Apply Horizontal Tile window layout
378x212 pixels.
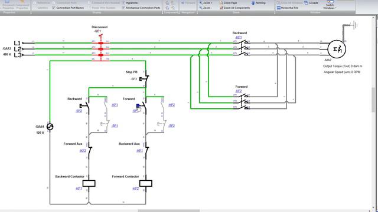(x=288, y=8)
